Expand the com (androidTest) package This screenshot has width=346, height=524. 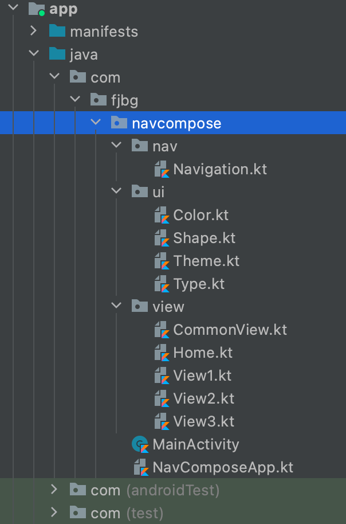[54, 490]
